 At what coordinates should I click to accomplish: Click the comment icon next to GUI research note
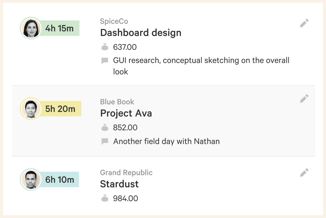[x=105, y=61]
